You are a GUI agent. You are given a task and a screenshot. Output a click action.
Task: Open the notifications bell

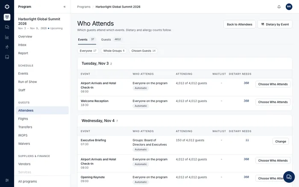coord(279,7)
